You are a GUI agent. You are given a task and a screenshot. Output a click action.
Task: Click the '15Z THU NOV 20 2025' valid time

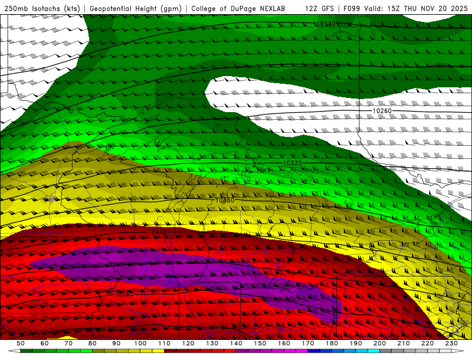(427, 8)
